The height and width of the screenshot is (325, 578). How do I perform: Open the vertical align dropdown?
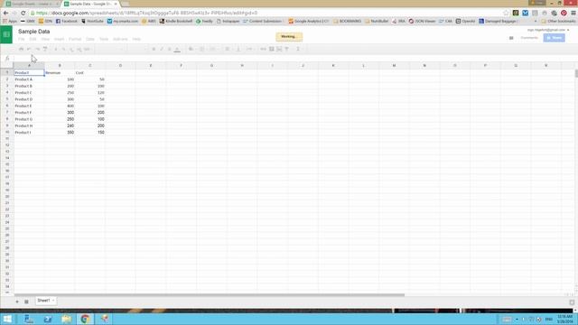[238, 49]
